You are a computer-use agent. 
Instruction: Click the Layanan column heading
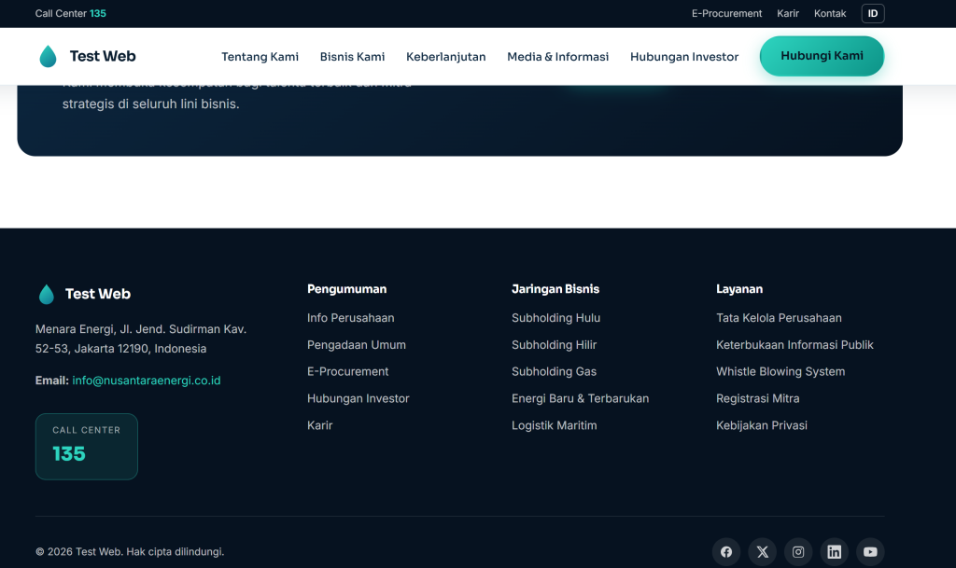739,289
